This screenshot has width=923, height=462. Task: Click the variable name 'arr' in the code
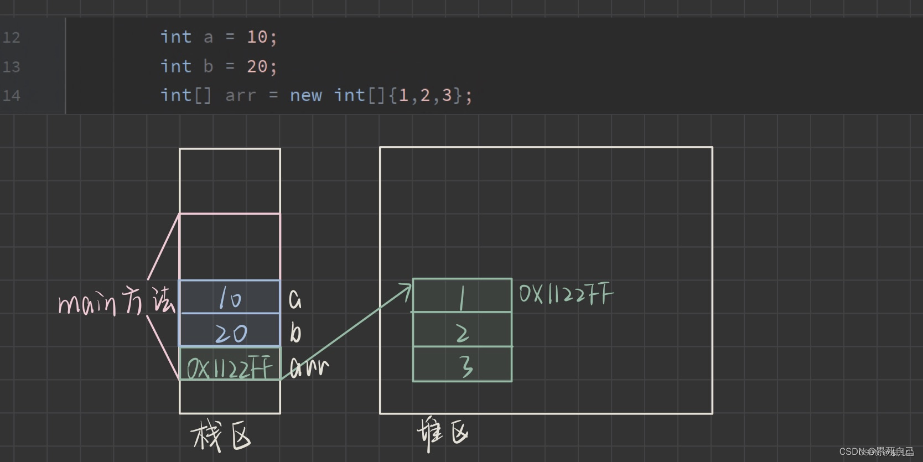tap(241, 96)
